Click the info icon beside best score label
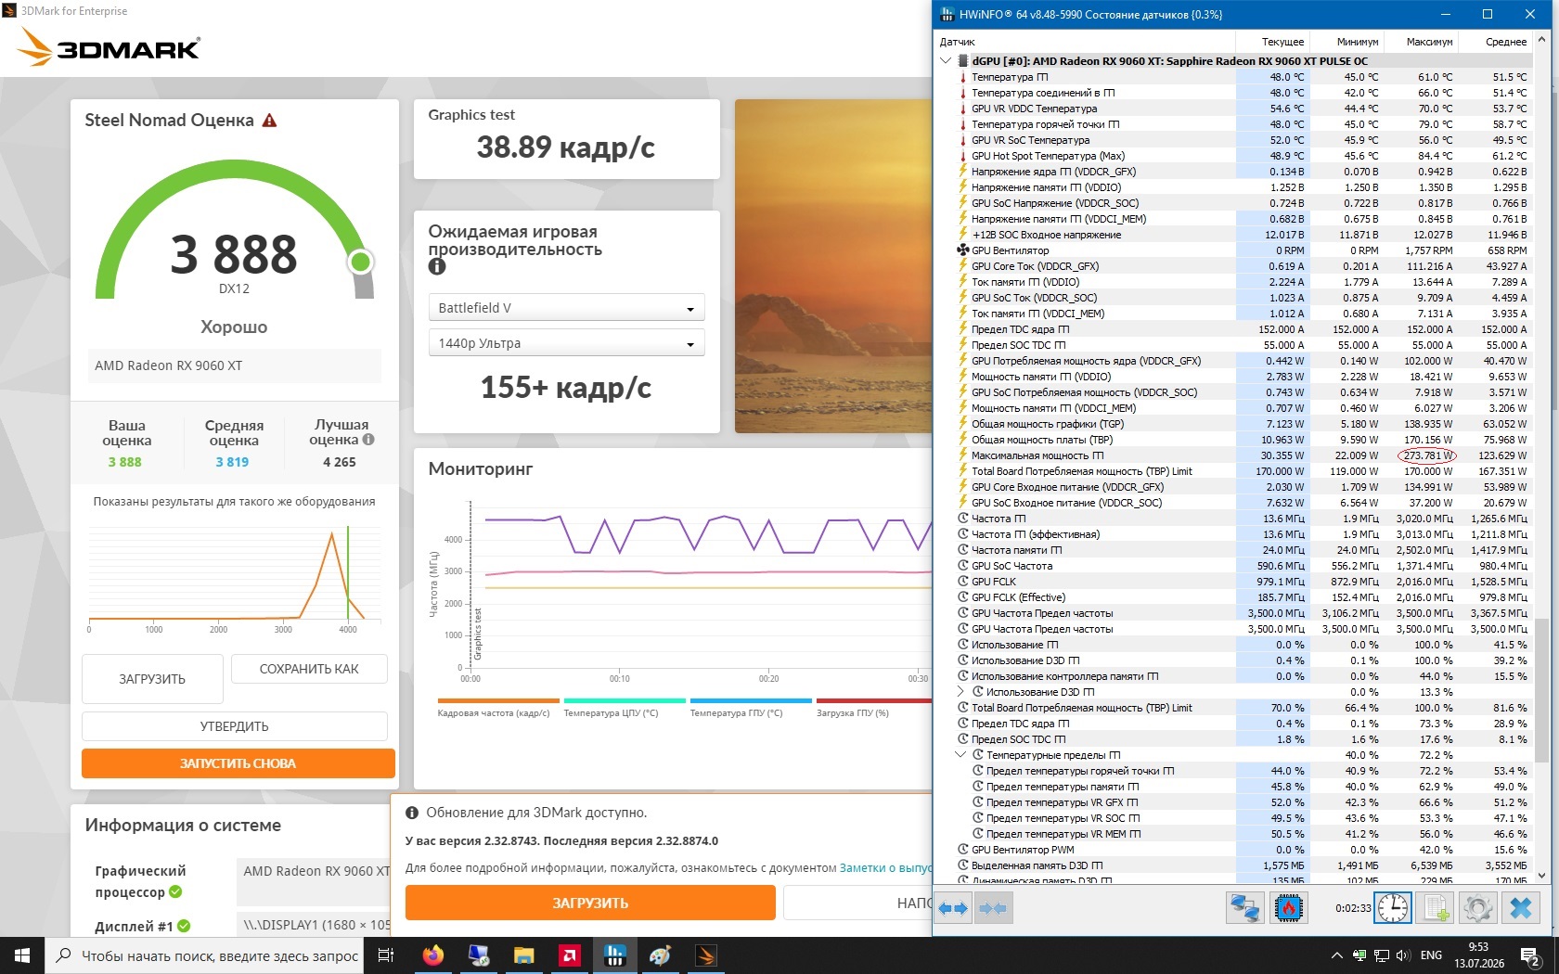This screenshot has width=1559, height=974. pos(368,440)
